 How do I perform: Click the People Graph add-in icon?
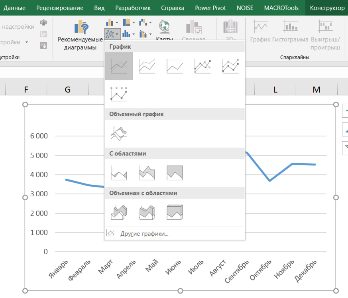click(x=43, y=45)
